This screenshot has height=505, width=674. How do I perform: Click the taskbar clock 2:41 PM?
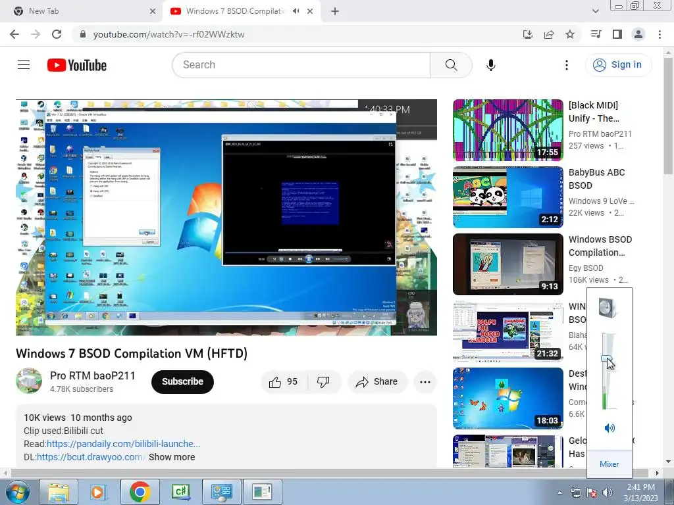tap(640, 493)
